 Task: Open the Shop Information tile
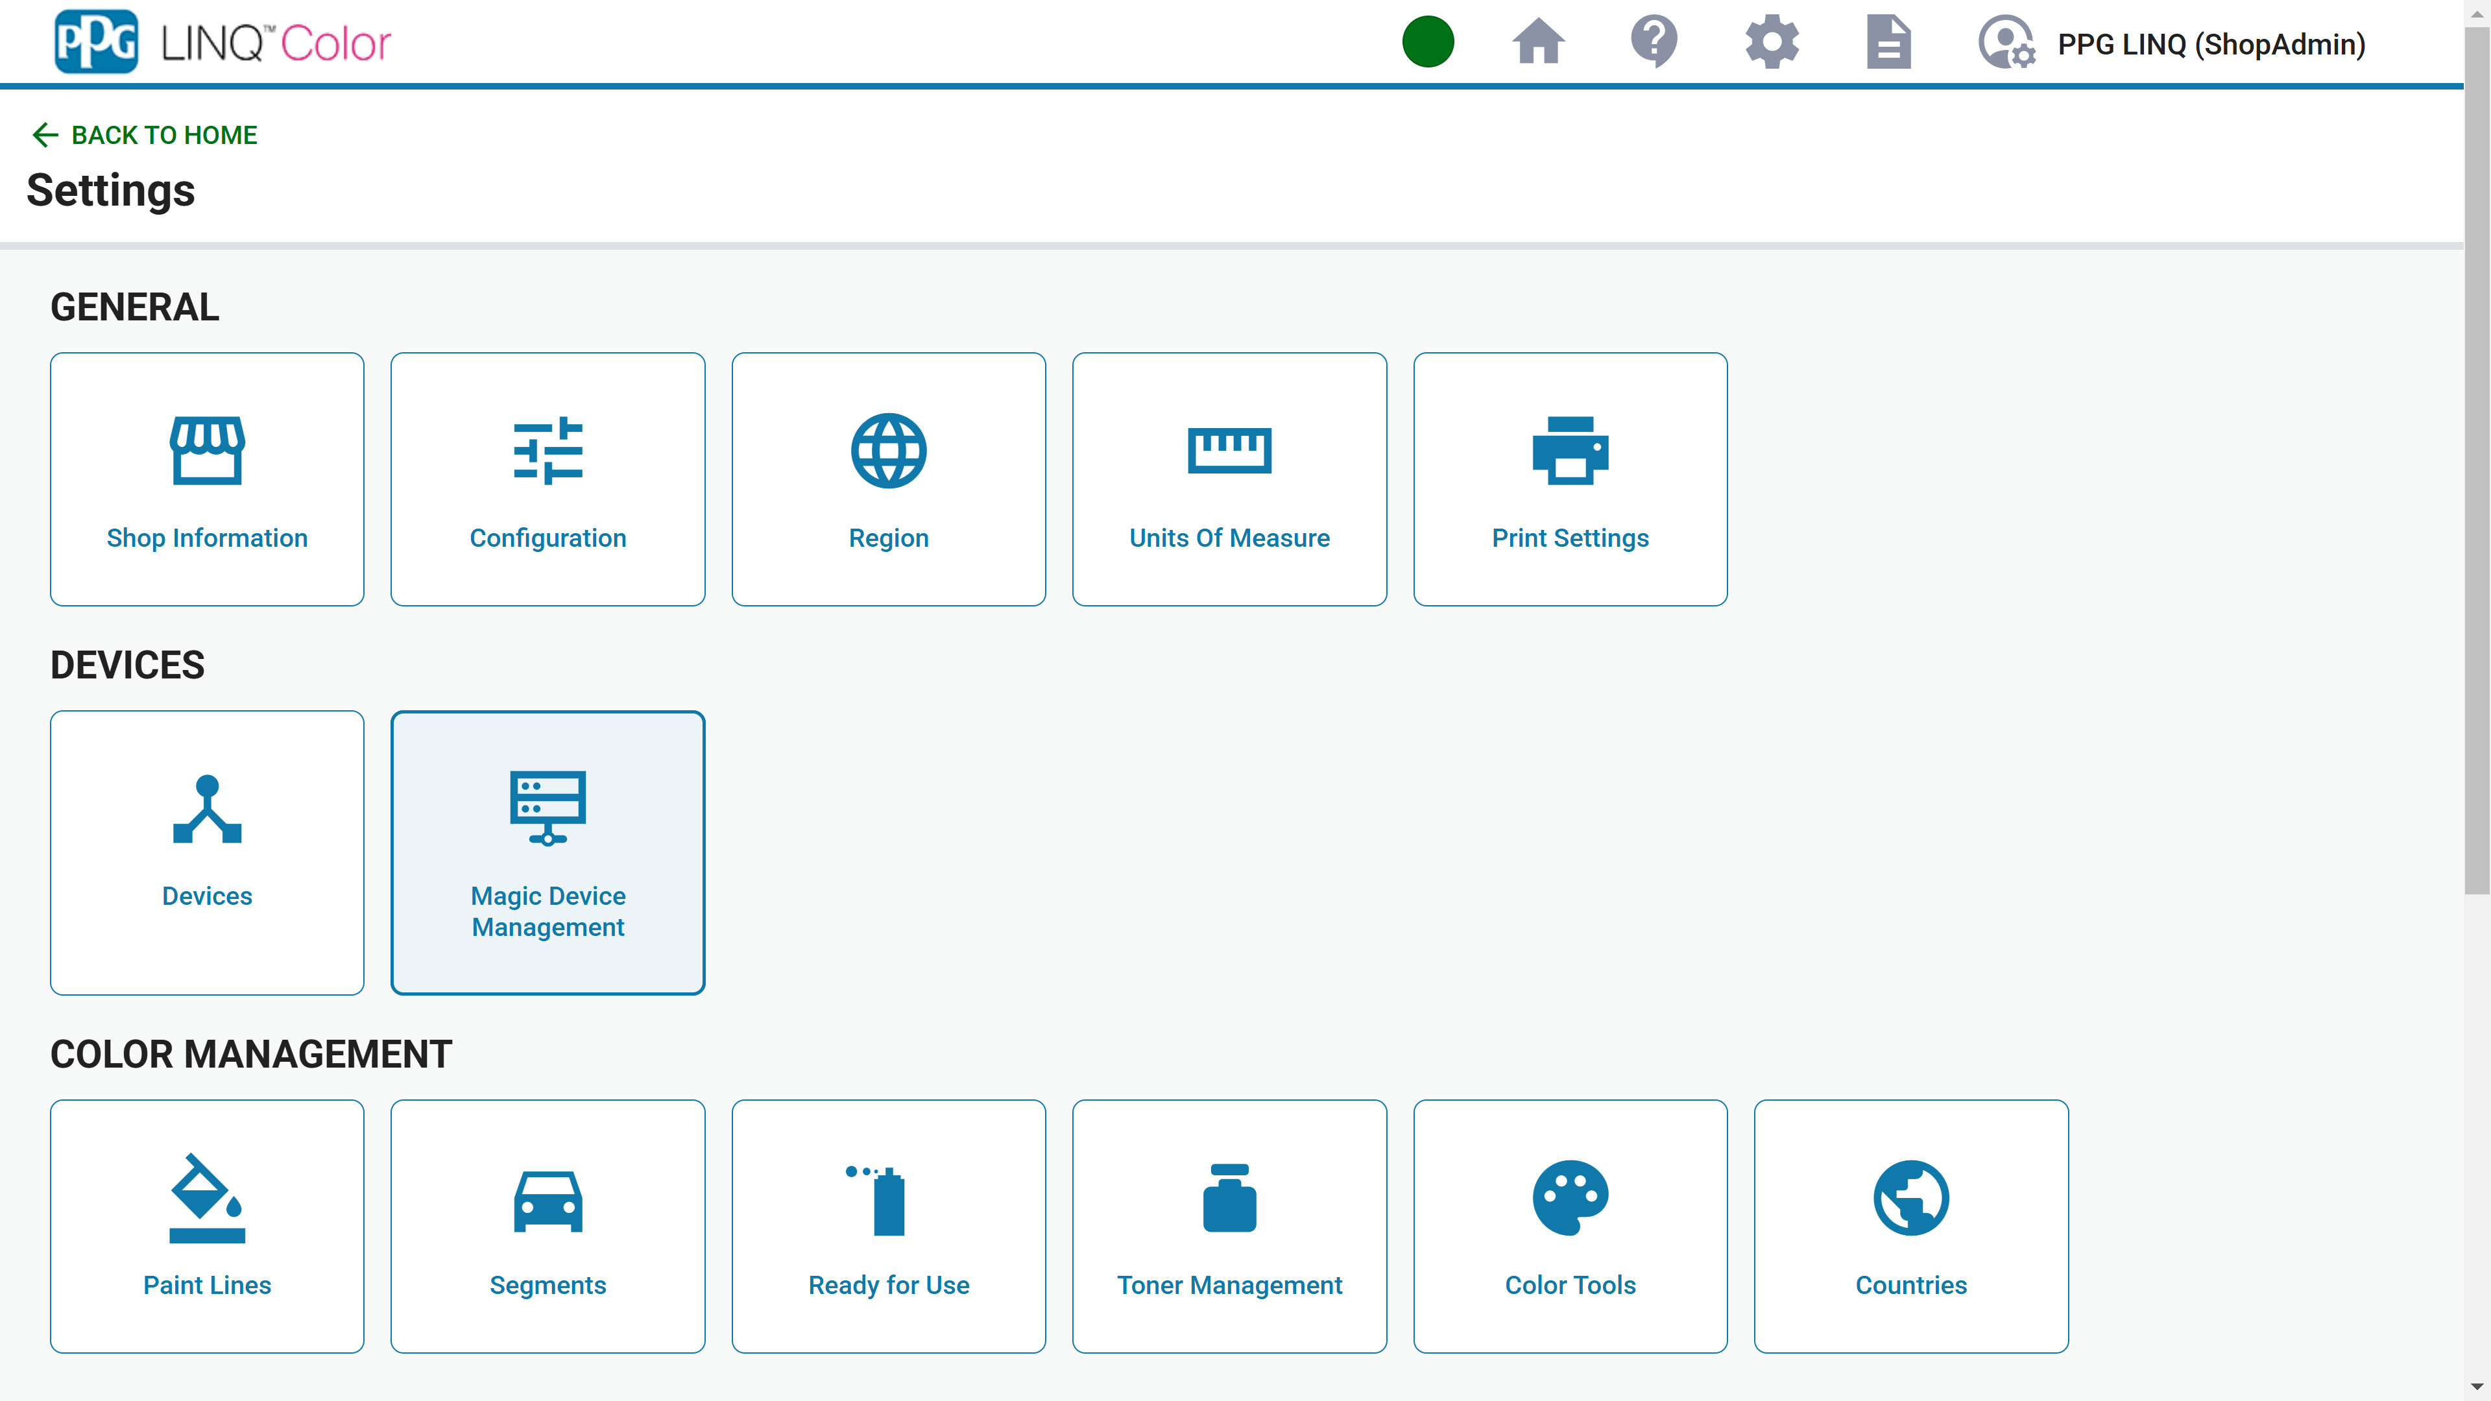[207, 479]
